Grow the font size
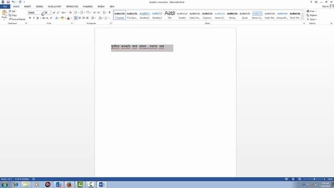 (x=54, y=13)
